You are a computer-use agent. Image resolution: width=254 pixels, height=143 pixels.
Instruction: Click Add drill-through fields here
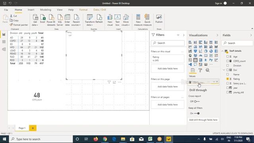[203, 120]
